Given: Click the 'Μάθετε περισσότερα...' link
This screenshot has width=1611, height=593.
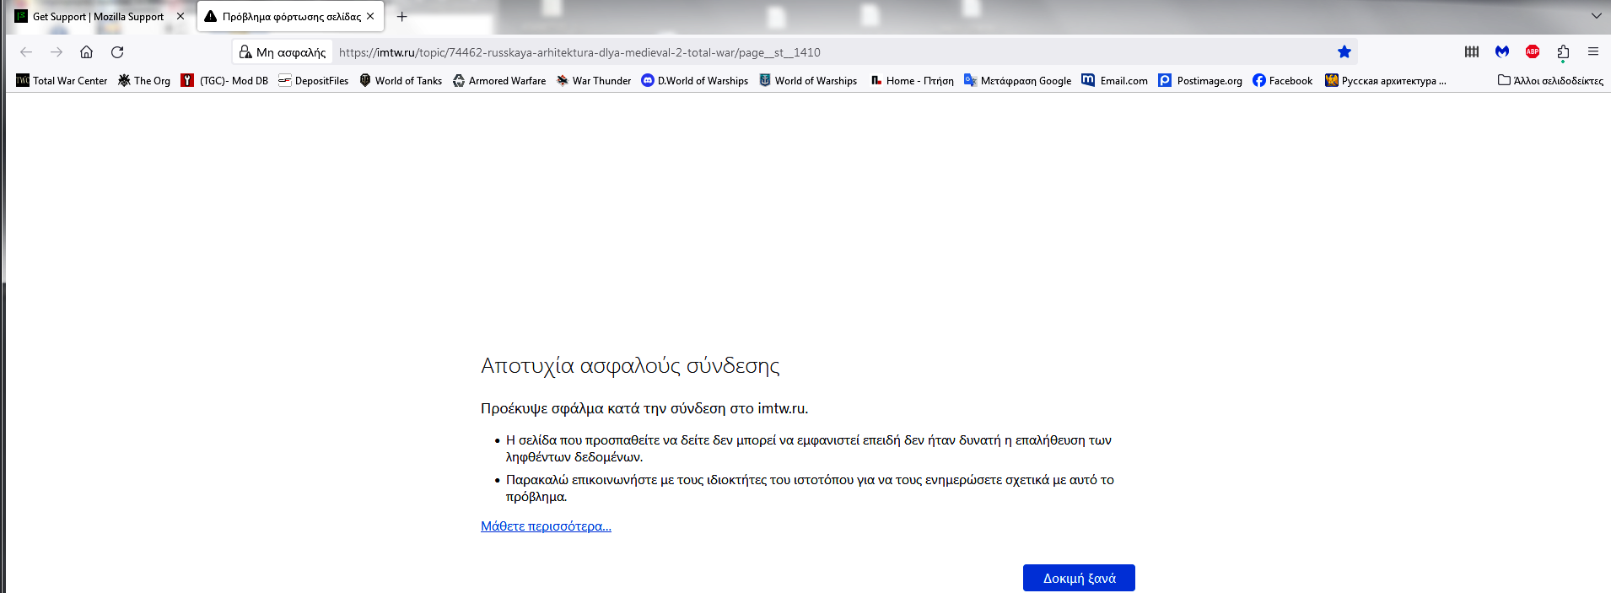Looking at the screenshot, I should point(546,526).
